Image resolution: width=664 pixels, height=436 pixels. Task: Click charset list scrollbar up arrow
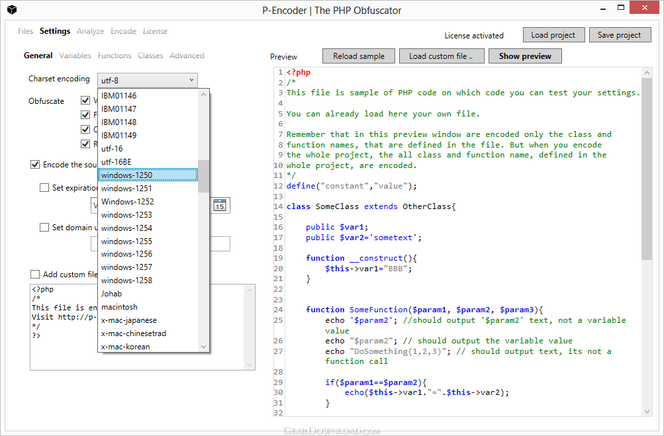204,95
